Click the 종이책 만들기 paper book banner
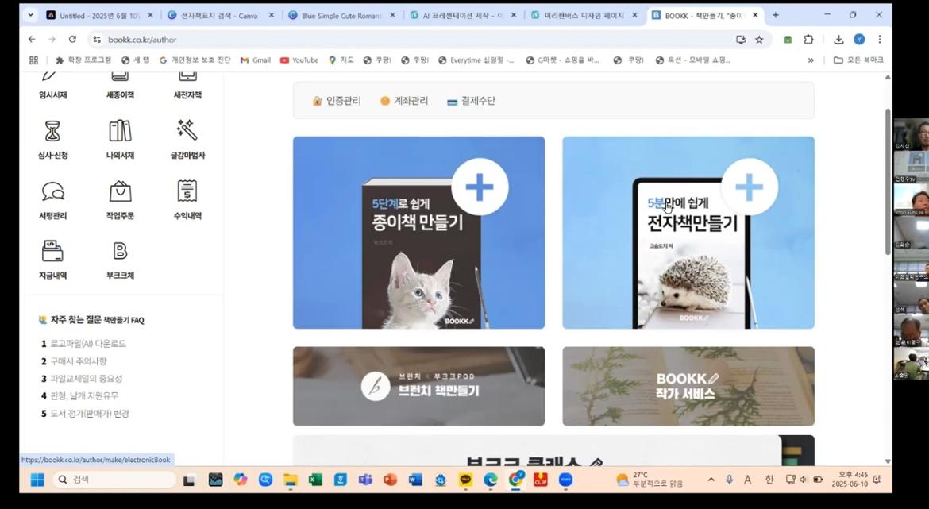The width and height of the screenshot is (929, 509). click(x=418, y=233)
